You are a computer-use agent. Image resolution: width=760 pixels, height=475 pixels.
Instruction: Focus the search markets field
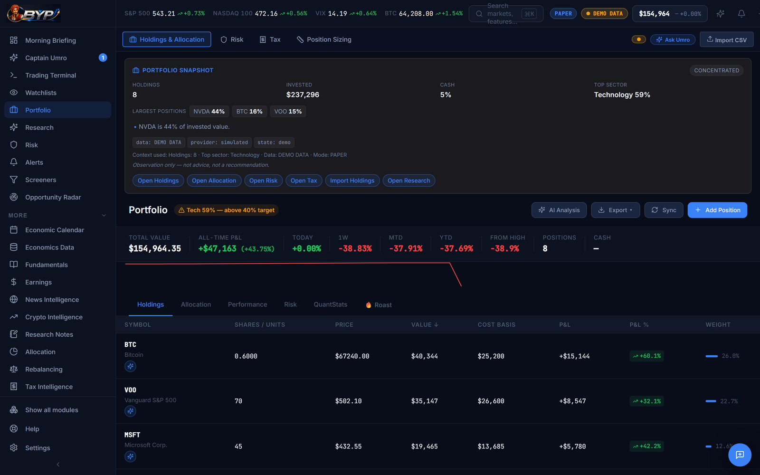(506, 14)
